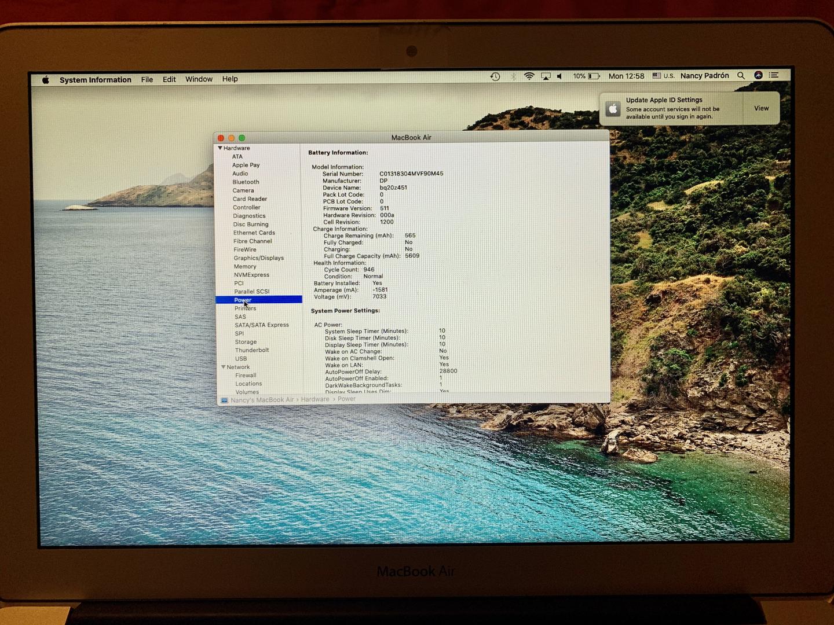Select Parallel SCSI in the sidebar

(x=252, y=292)
